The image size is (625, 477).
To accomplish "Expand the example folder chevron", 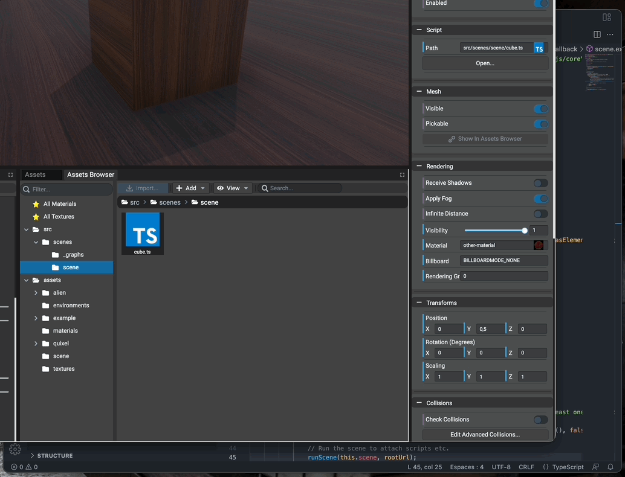I will click(x=36, y=318).
